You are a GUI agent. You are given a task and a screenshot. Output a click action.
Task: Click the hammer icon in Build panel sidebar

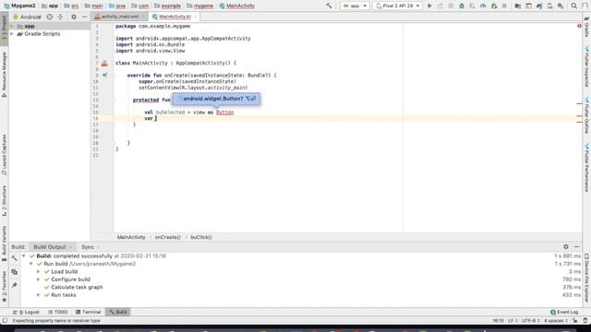coord(15,258)
